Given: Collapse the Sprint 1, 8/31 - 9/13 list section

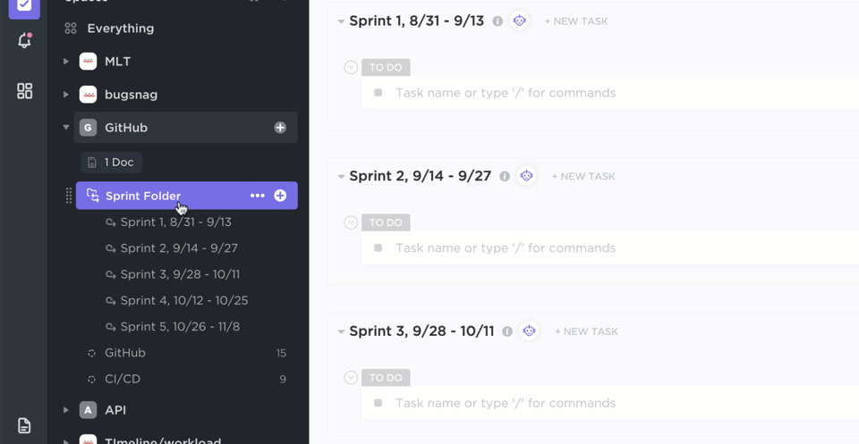Looking at the screenshot, I should pyautogui.click(x=341, y=21).
